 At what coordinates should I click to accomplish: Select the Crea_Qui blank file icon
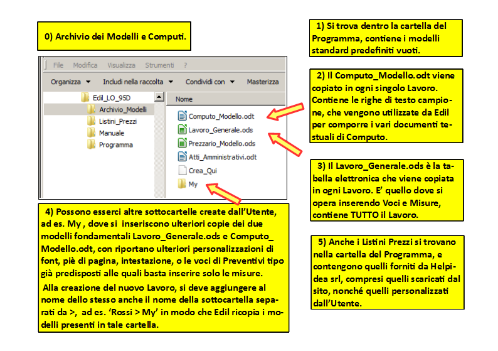point(183,170)
